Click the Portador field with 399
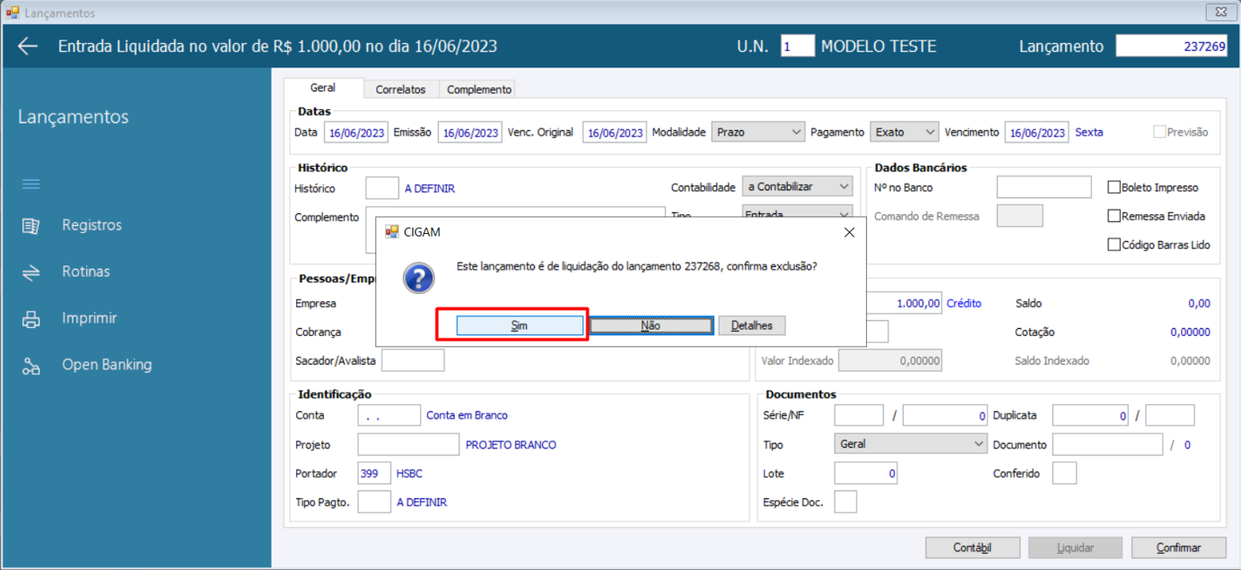The width and height of the screenshot is (1241, 570). tap(374, 473)
